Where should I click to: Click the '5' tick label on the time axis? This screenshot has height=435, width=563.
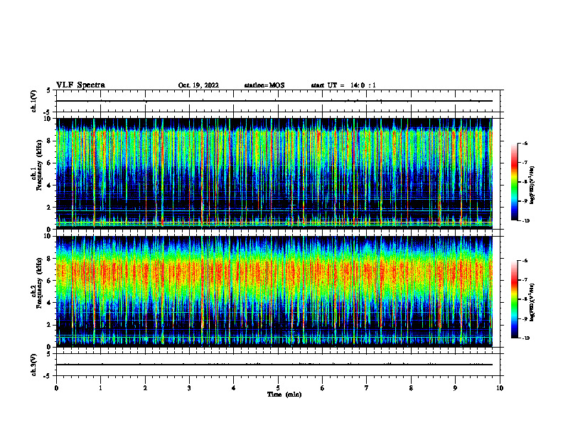(278, 388)
